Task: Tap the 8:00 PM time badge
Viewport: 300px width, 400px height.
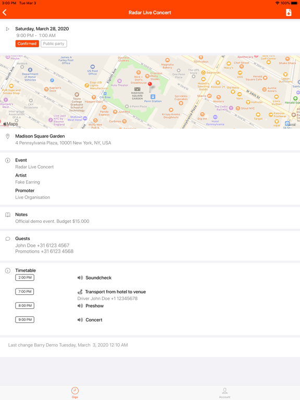Action: point(25,306)
